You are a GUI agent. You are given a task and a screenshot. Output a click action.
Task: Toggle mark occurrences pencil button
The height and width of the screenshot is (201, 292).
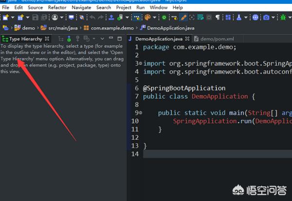(x=183, y=18)
